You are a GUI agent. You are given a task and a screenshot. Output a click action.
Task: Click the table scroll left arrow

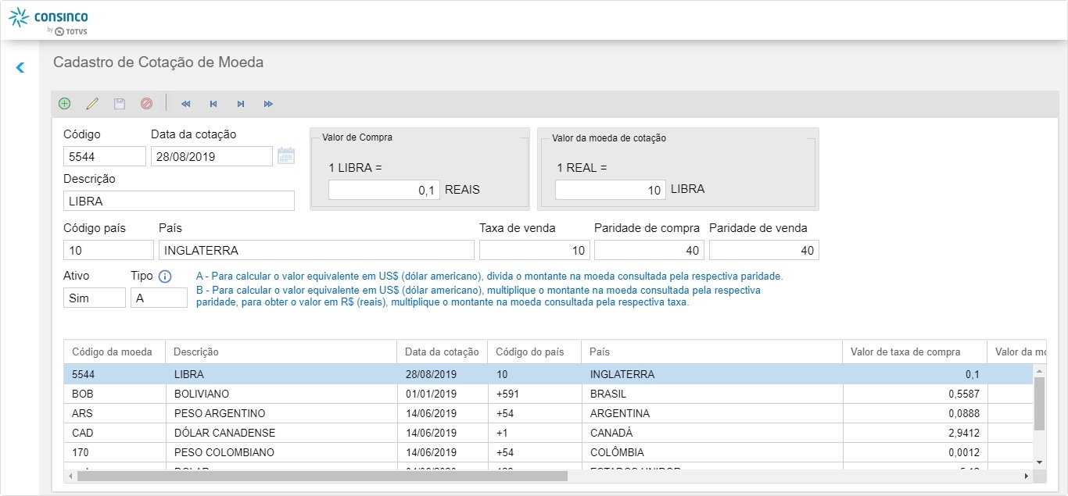point(70,476)
